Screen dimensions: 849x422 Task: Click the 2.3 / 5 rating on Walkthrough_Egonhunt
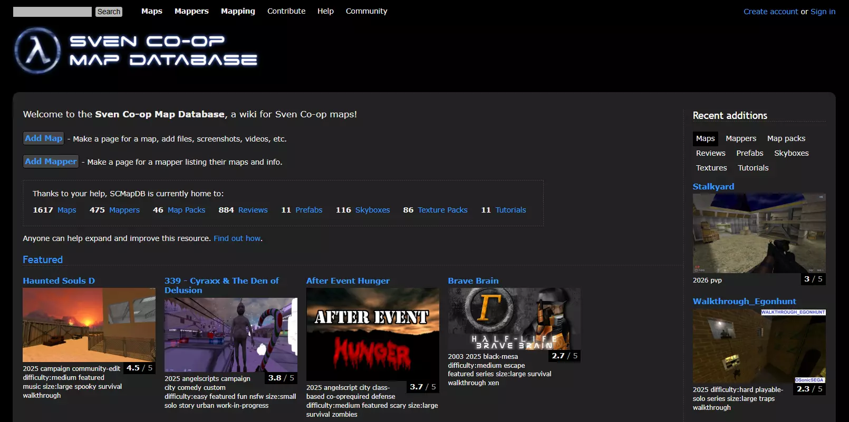tap(810, 389)
